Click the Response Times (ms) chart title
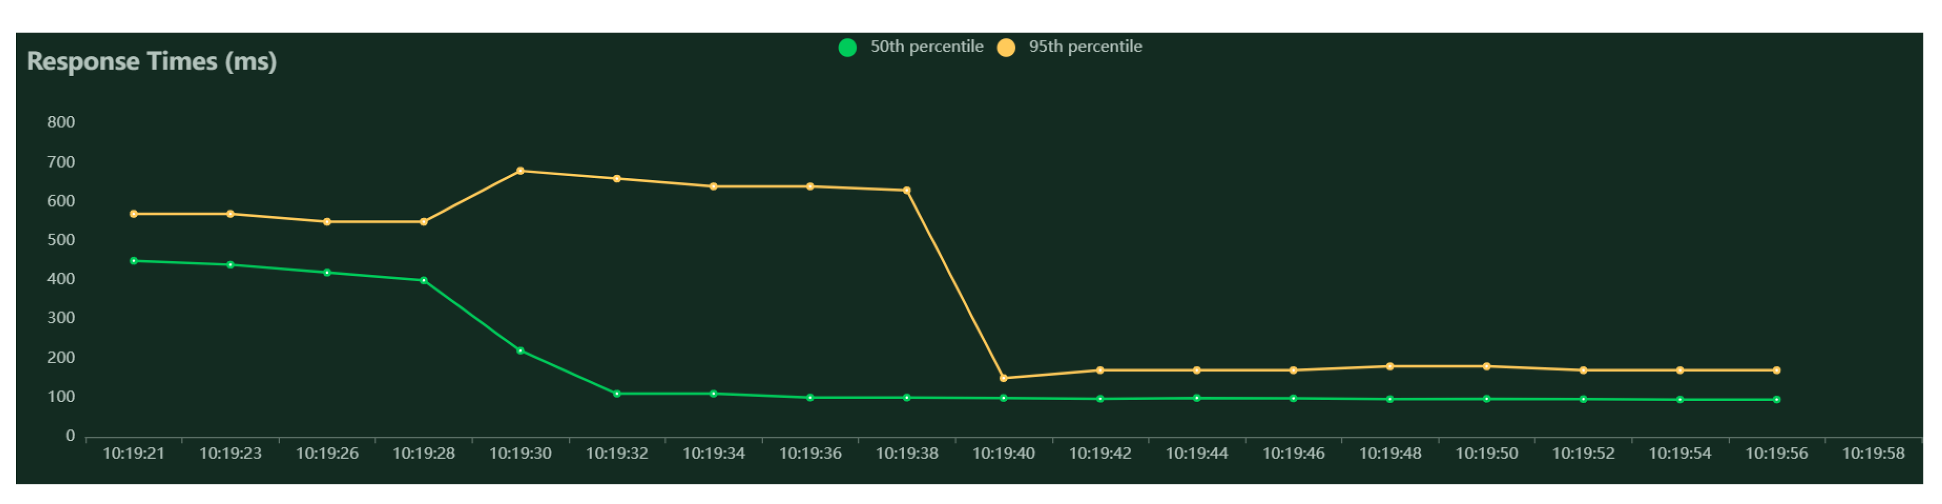 (152, 61)
